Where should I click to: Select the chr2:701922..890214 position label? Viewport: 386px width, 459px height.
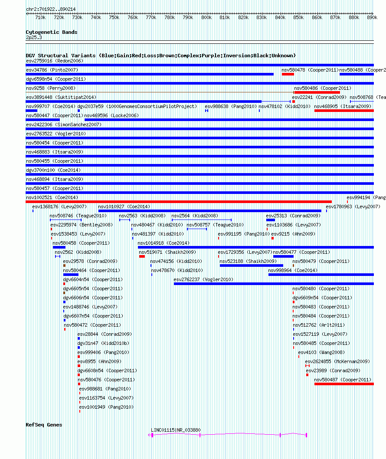pos(51,9)
